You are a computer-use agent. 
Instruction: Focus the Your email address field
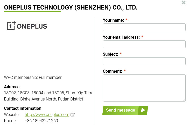click(144, 44)
